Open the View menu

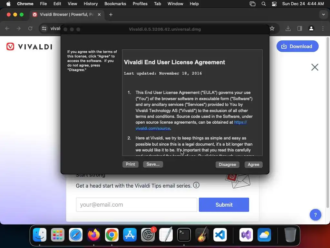pos(73,4)
